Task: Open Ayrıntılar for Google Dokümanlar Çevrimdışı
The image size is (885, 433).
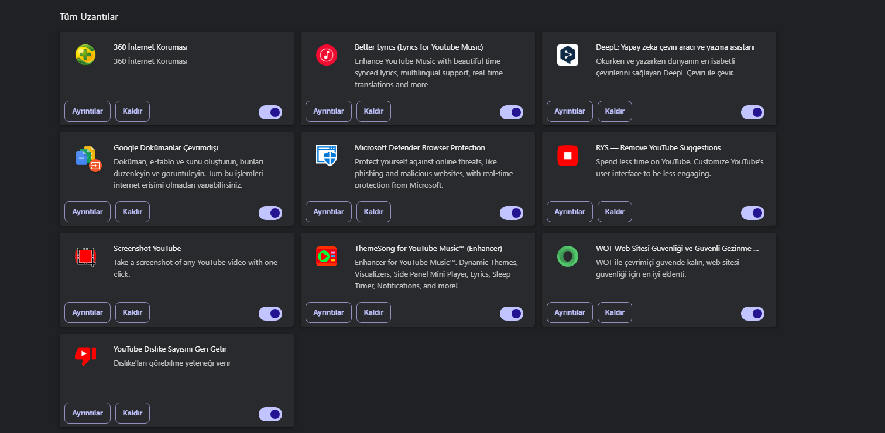Action: (x=87, y=212)
